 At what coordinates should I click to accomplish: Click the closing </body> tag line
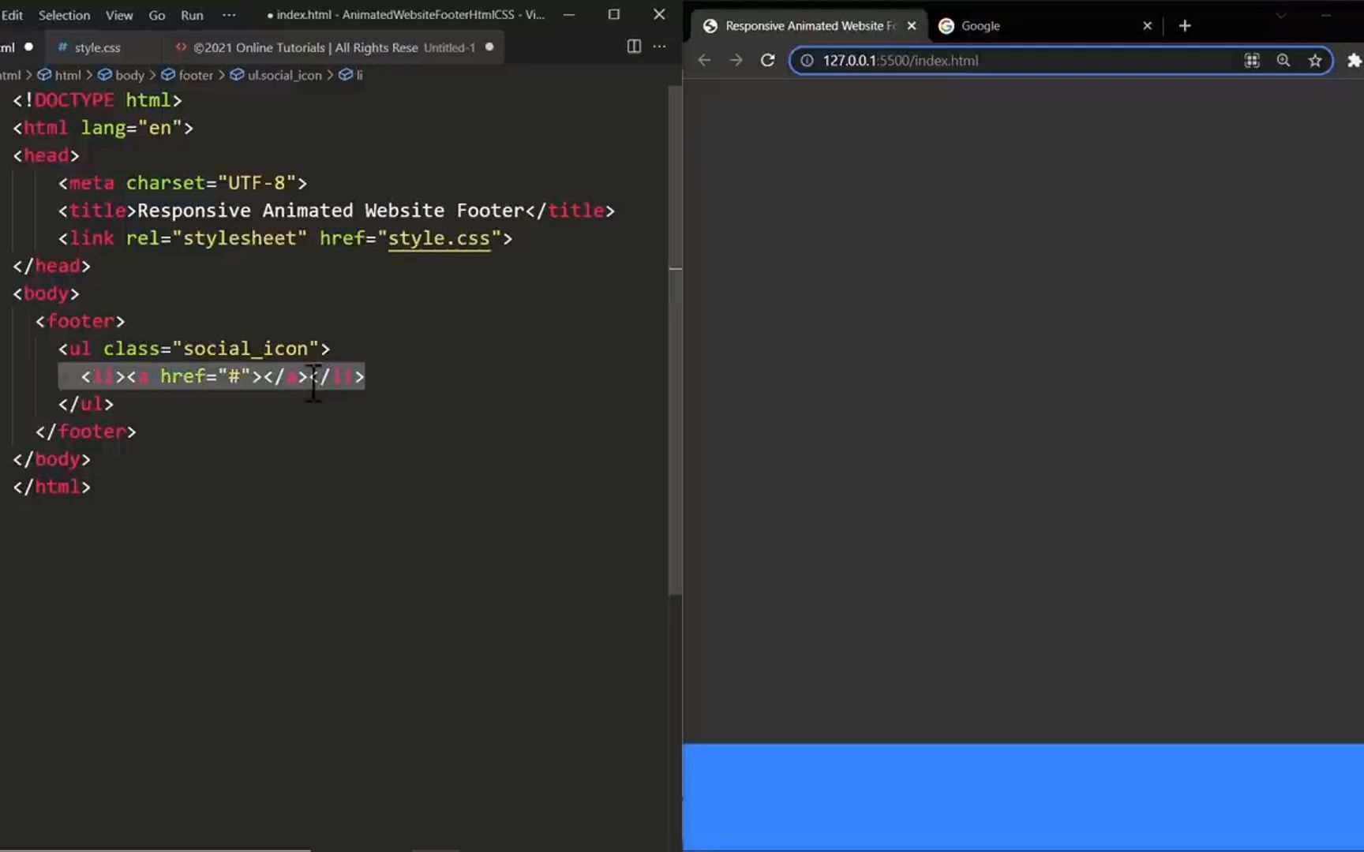(52, 459)
